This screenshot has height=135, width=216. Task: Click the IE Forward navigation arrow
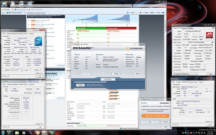click(6, 6)
